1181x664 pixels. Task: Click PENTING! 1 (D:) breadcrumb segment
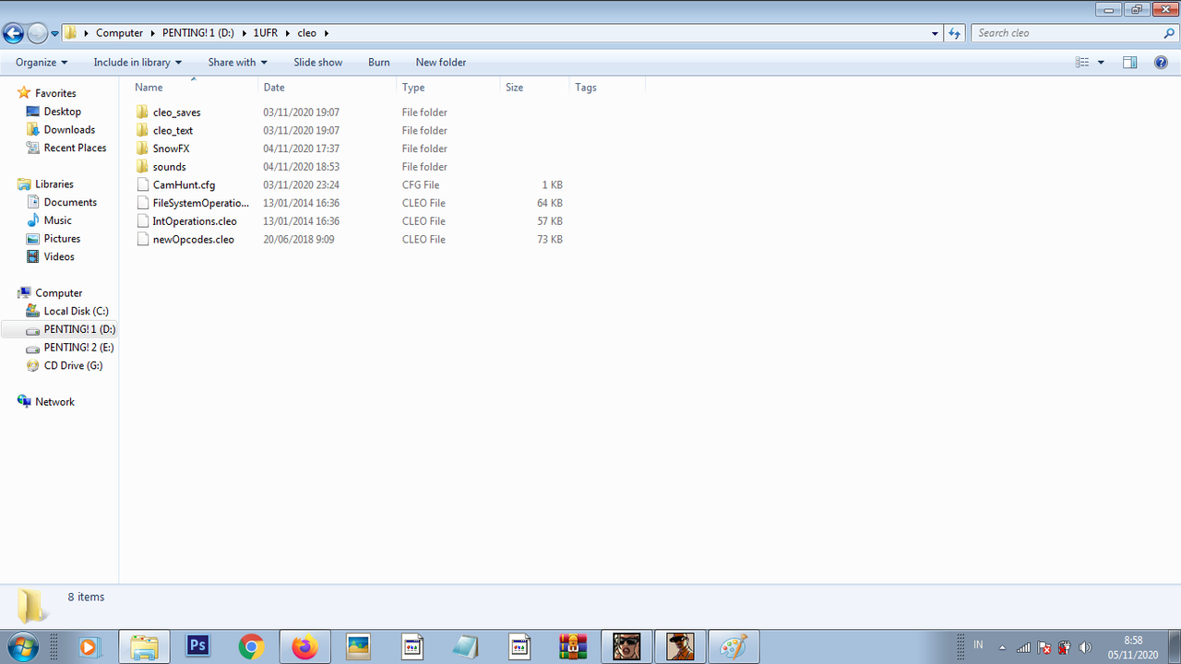pyautogui.click(x=198, y=33)
